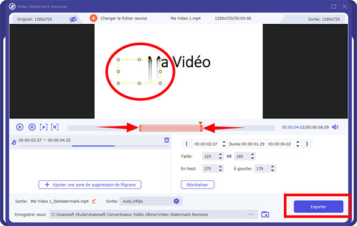357x226 pixels.
Task: Increase the Taille width value
Action: coord(220,155)
